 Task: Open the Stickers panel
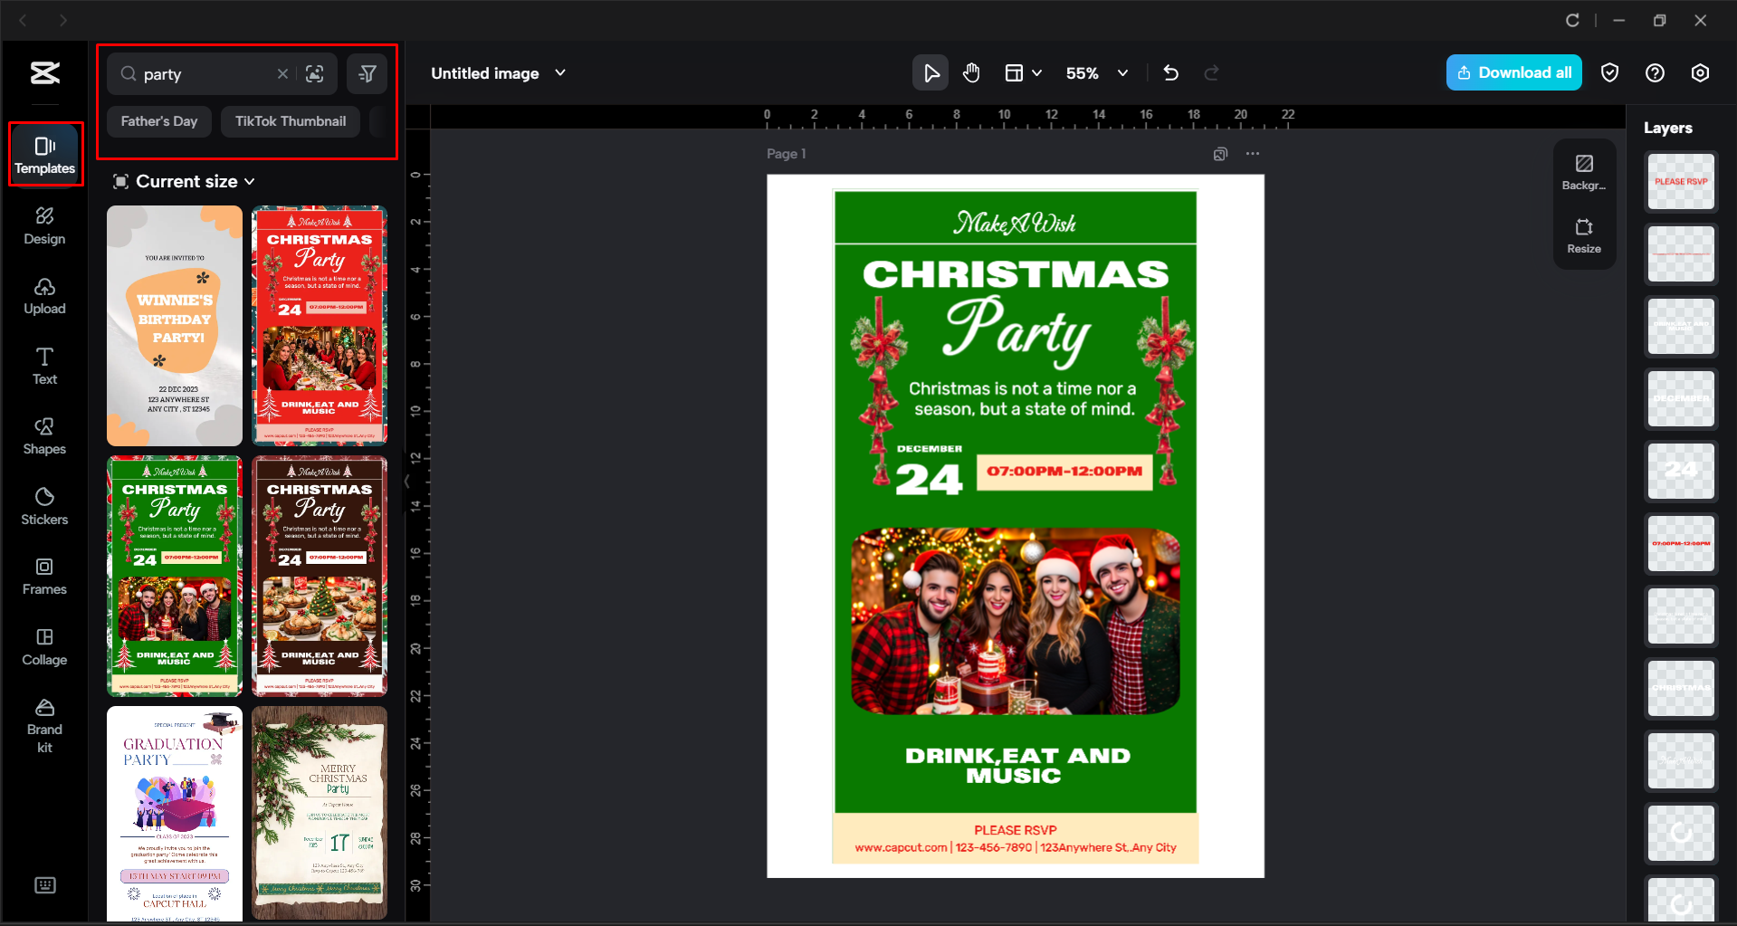click(44, 506)
